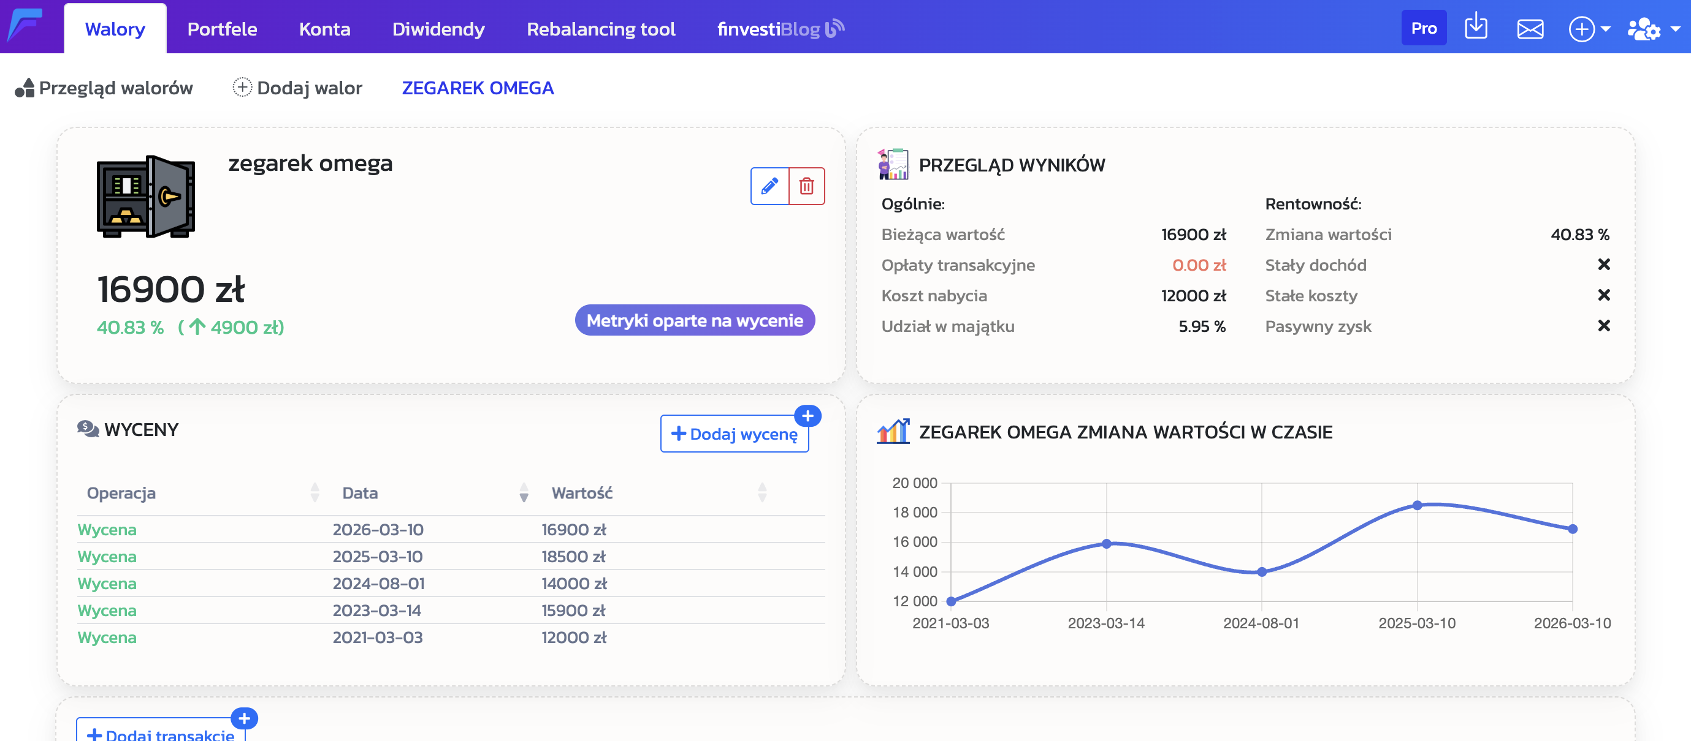Expand the user settings gear dropdown
Image resolution: width=1691 pixels, height=741 pixels.
[x=1653, y=29]
